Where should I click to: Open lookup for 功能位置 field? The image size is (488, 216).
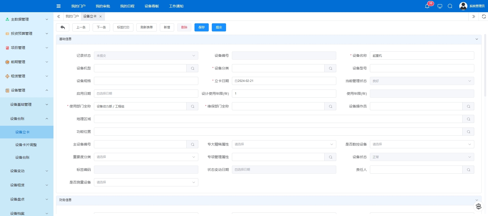point(468,132)
